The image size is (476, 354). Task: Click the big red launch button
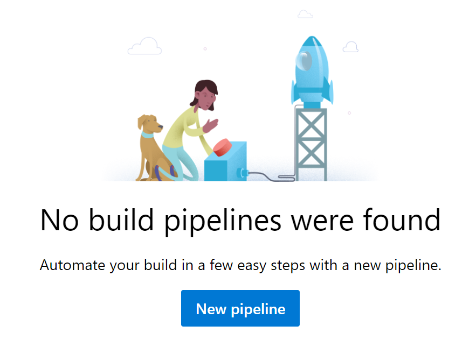(223, 147)
